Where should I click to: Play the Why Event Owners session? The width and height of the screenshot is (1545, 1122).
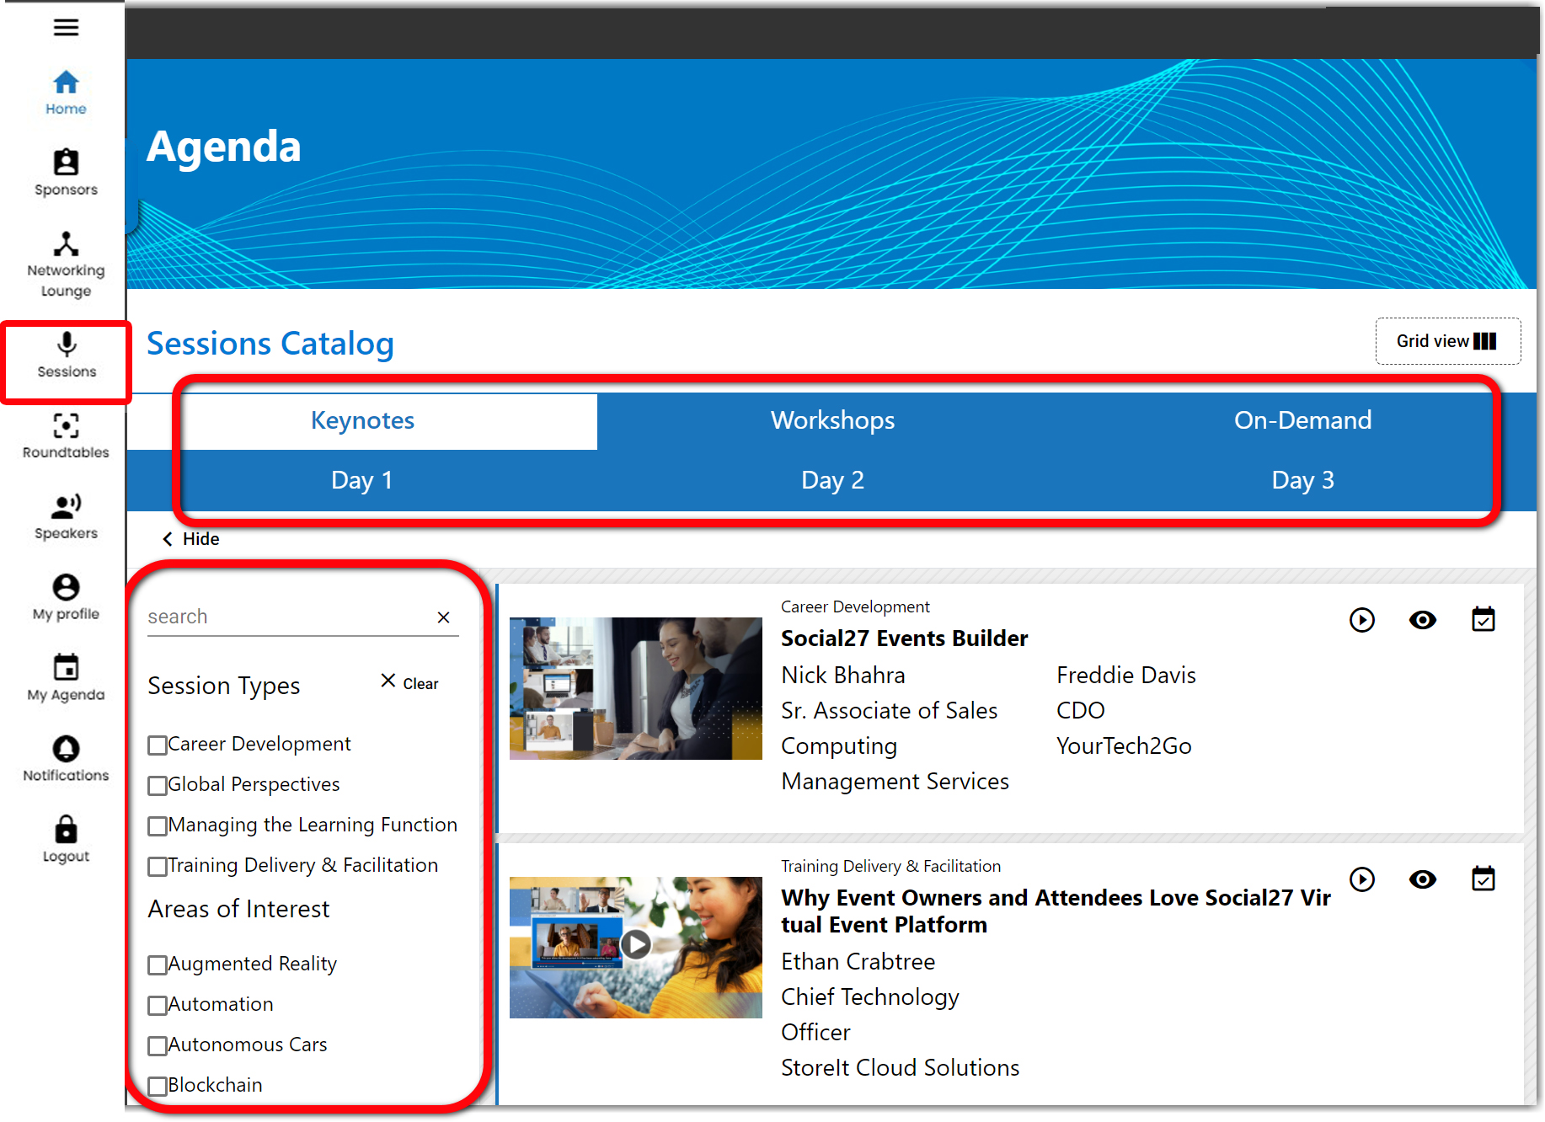coord(1362,879)
